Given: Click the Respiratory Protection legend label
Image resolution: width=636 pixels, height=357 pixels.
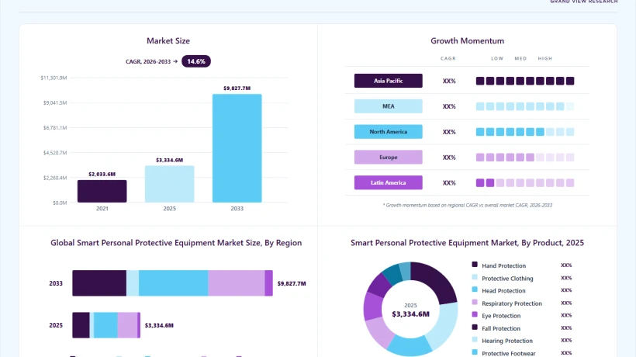Looking at the screenshot, I should (x=512, y=303).
